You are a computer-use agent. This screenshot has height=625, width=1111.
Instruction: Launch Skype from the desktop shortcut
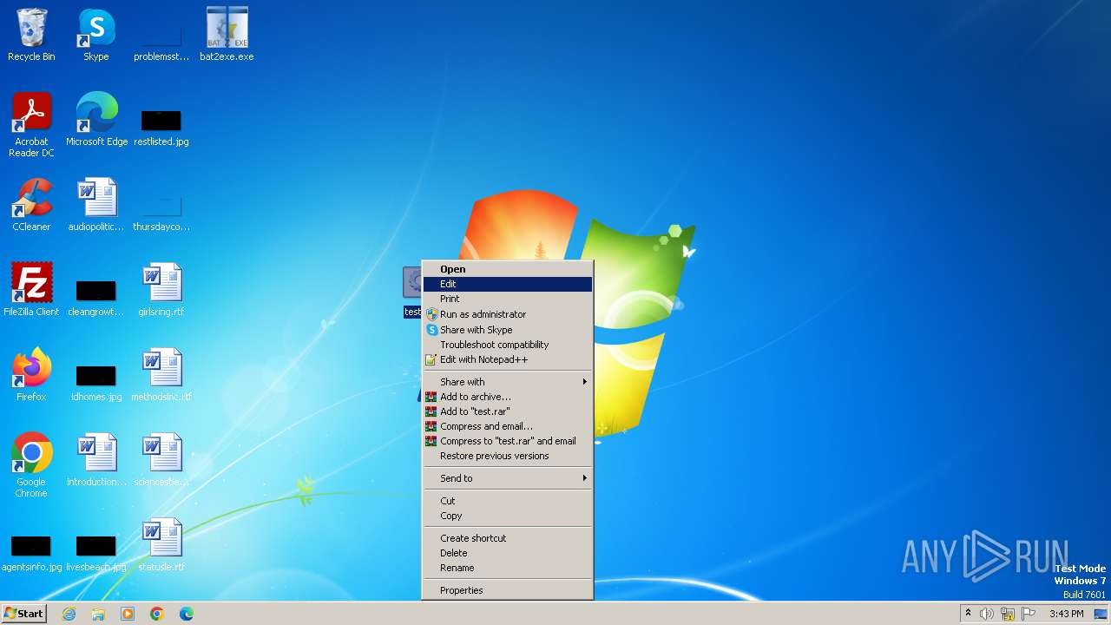pos(96,35)
